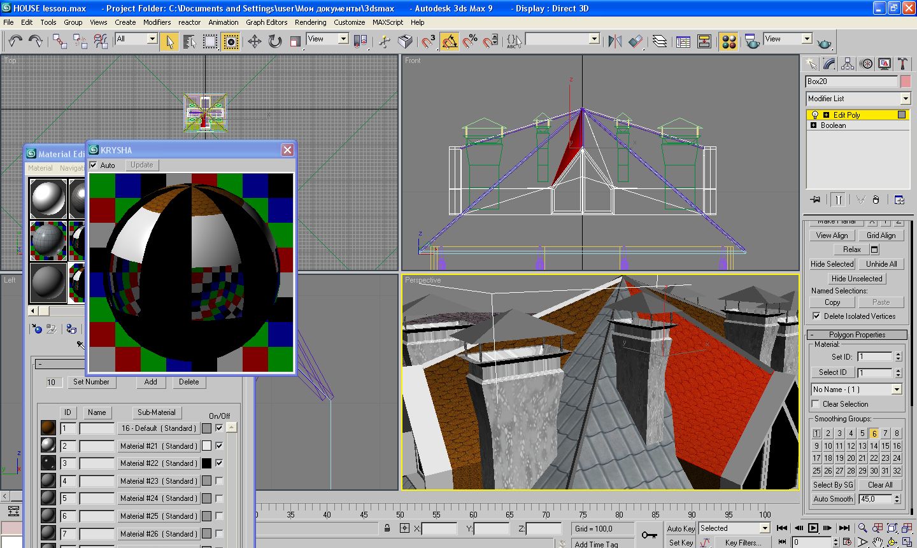The width and height of the screenshot is (917, 548).
Task: Open the Named Selection Sets dropdown
Action: pos(563,39)
